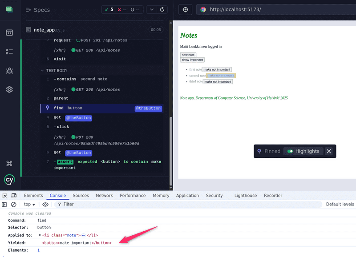Viewport: 356px width, 257px height.
Task: Click the passed tests count 5
Action: pos(109,9)
